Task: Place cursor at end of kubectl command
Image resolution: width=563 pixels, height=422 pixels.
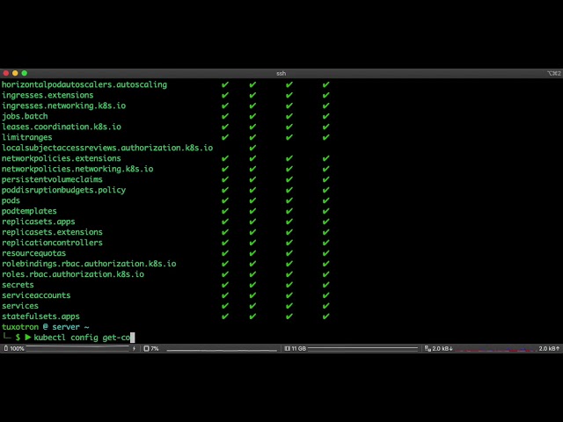Action: tap(133, 338)
